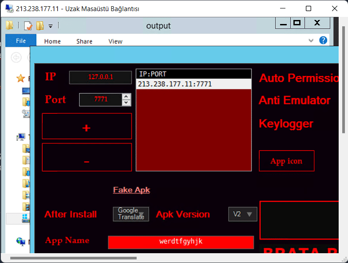The width and height of the screenshot is (348, 263).
Task: Open the Videos folder under This PC
Action: coord(26,207)
